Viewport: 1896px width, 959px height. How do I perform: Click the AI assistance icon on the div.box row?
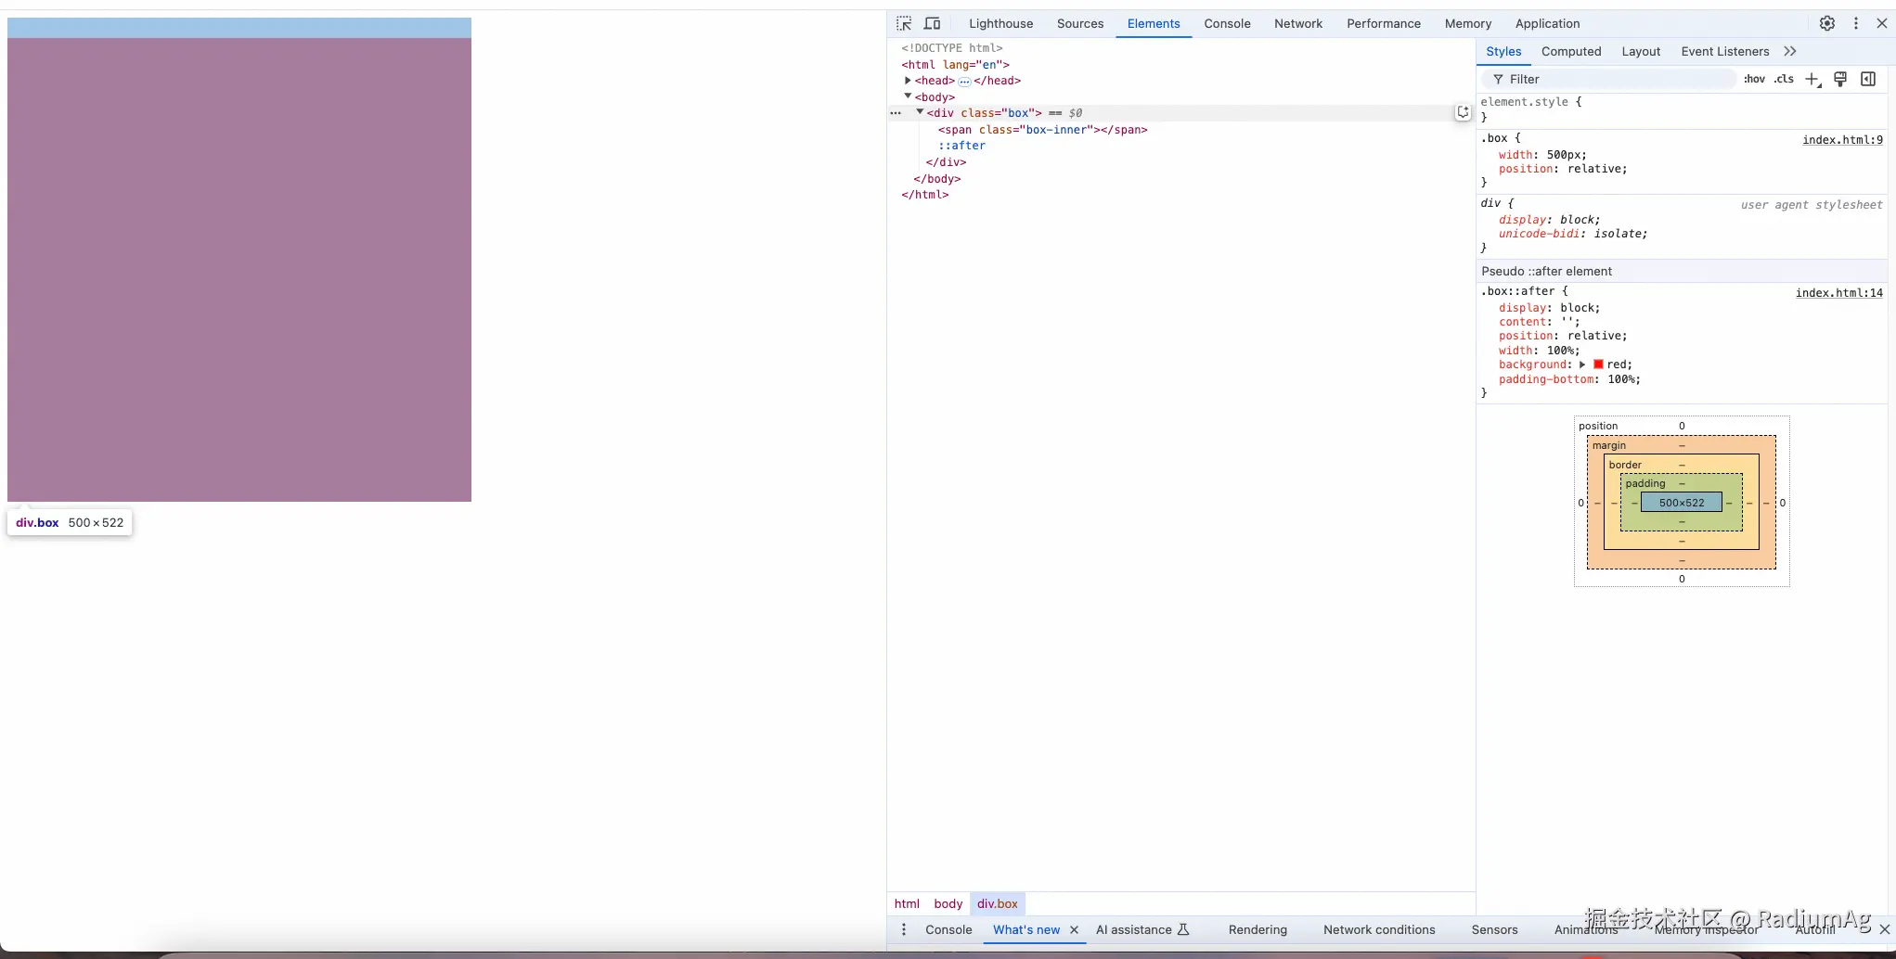tap(1463, 112)
